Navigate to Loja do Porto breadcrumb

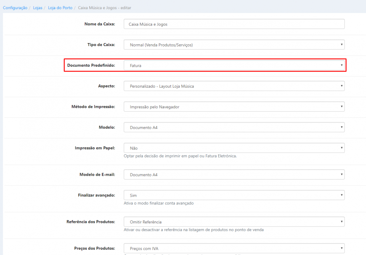[x=60, y=8]
